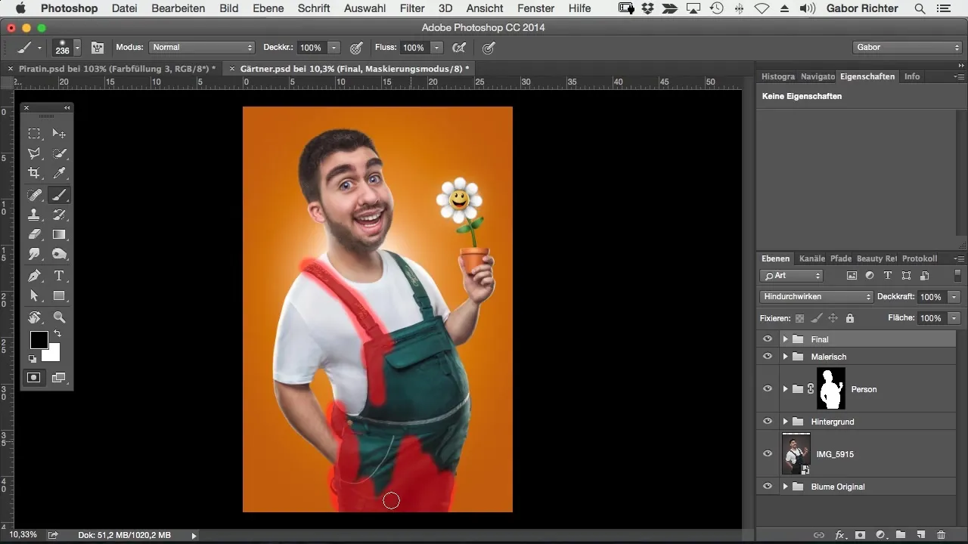
Task: Open the Hindurchwirken blend mode dropdown
Action: coord(816,297)
